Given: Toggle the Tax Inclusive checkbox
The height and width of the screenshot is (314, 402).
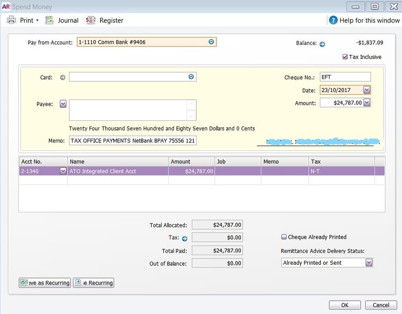Looking at the screenshot, I should (345, 57).
